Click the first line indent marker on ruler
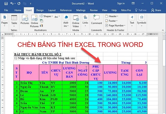166x114 pixels. (13, 33)
